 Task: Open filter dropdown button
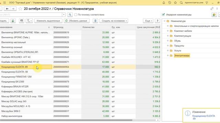click(29, 21)
